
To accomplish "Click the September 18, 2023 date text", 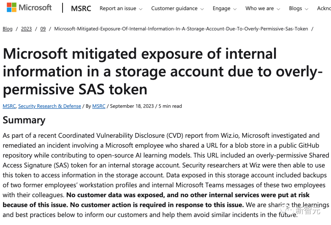I will (132, 106).
